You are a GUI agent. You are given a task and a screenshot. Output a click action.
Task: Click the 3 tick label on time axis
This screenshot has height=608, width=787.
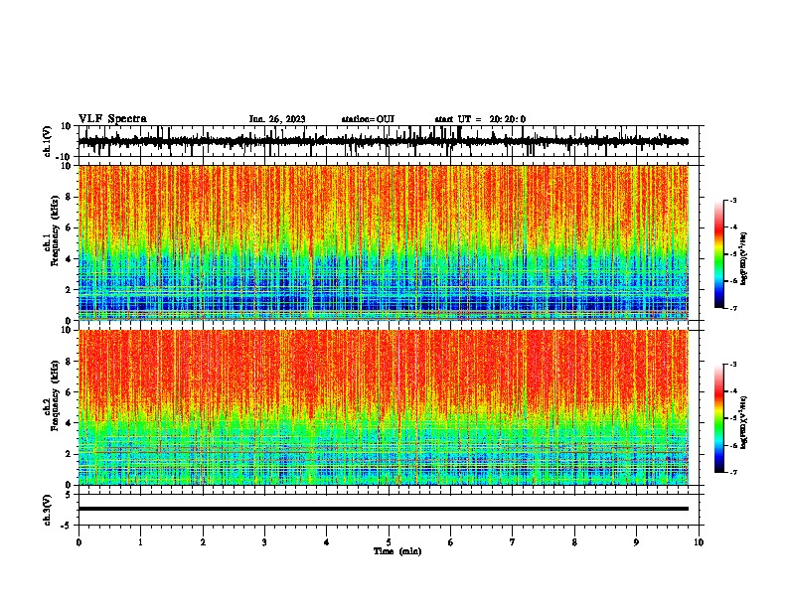264,542
